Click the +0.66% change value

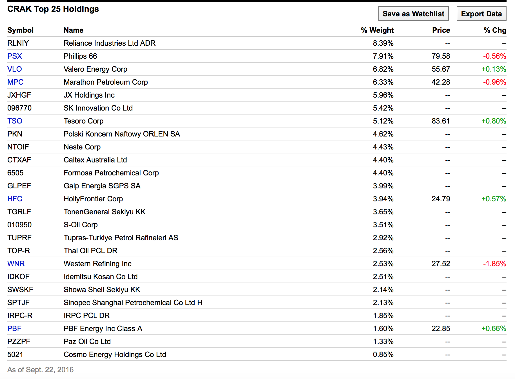494,329
